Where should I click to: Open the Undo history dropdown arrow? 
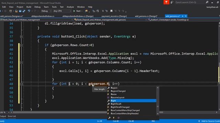pyautogui.click(x=32, y=11)
